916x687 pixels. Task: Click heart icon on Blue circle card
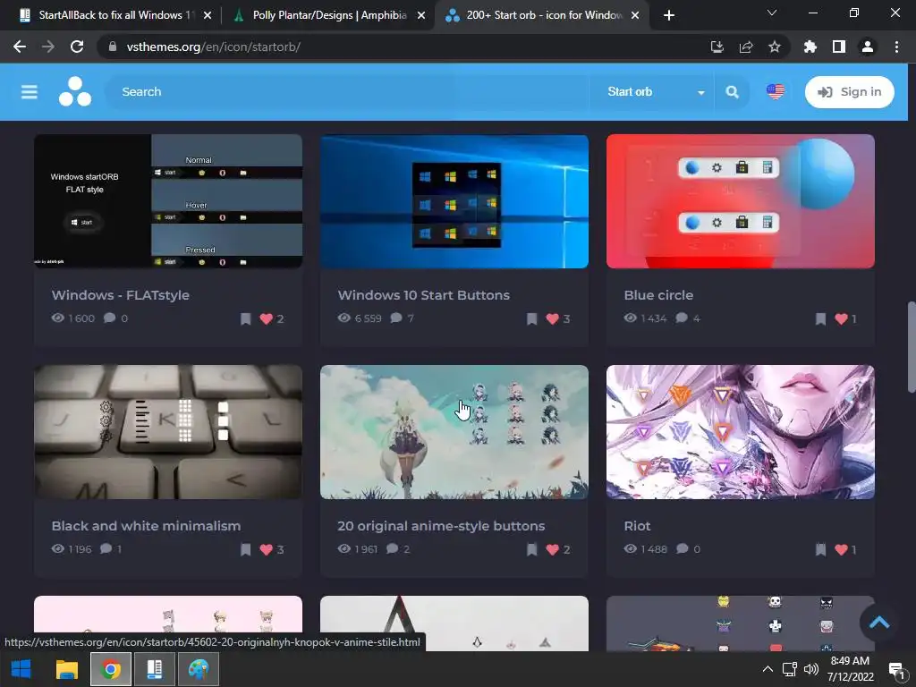pos(841,318)
